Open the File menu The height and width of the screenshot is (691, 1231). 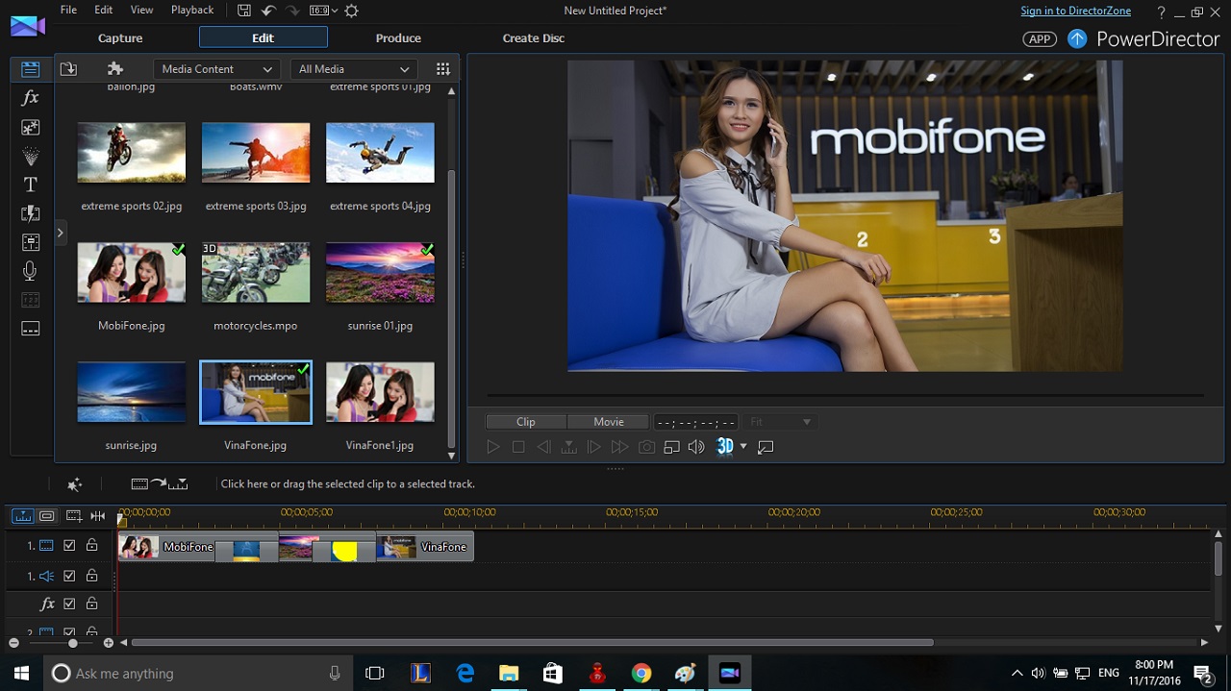[x=68, y=10]
